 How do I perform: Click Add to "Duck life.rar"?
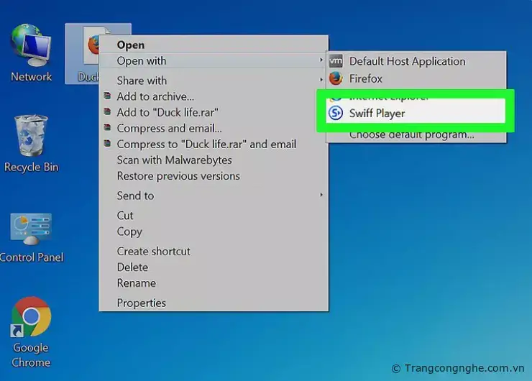click(x=167, y=112)
